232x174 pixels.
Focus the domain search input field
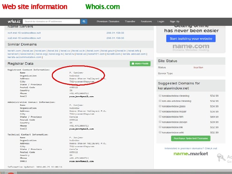tap(51, 22)
